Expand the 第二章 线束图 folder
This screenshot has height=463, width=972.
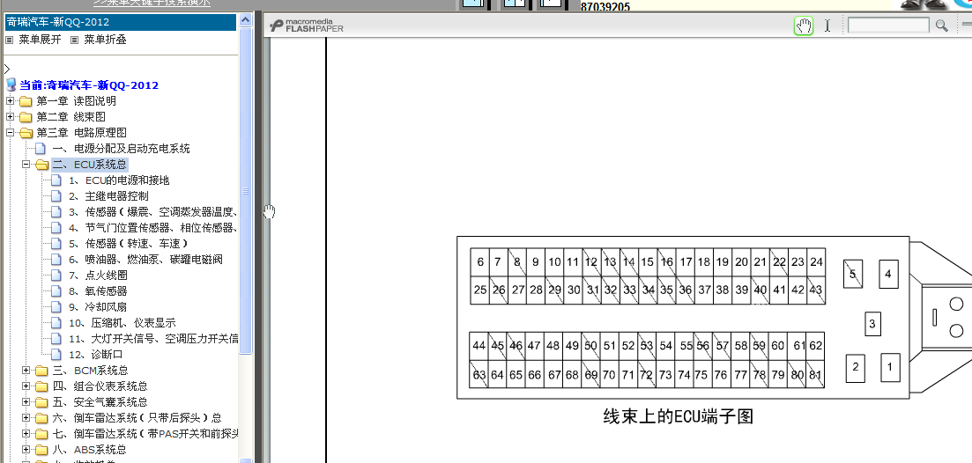(10, 116)
